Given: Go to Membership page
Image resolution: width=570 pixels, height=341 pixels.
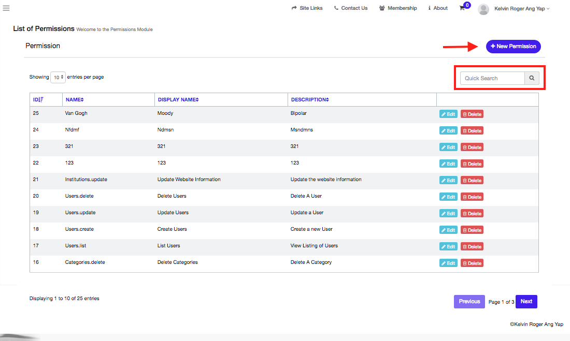Looking at the screenshot, I should (398, 8).
